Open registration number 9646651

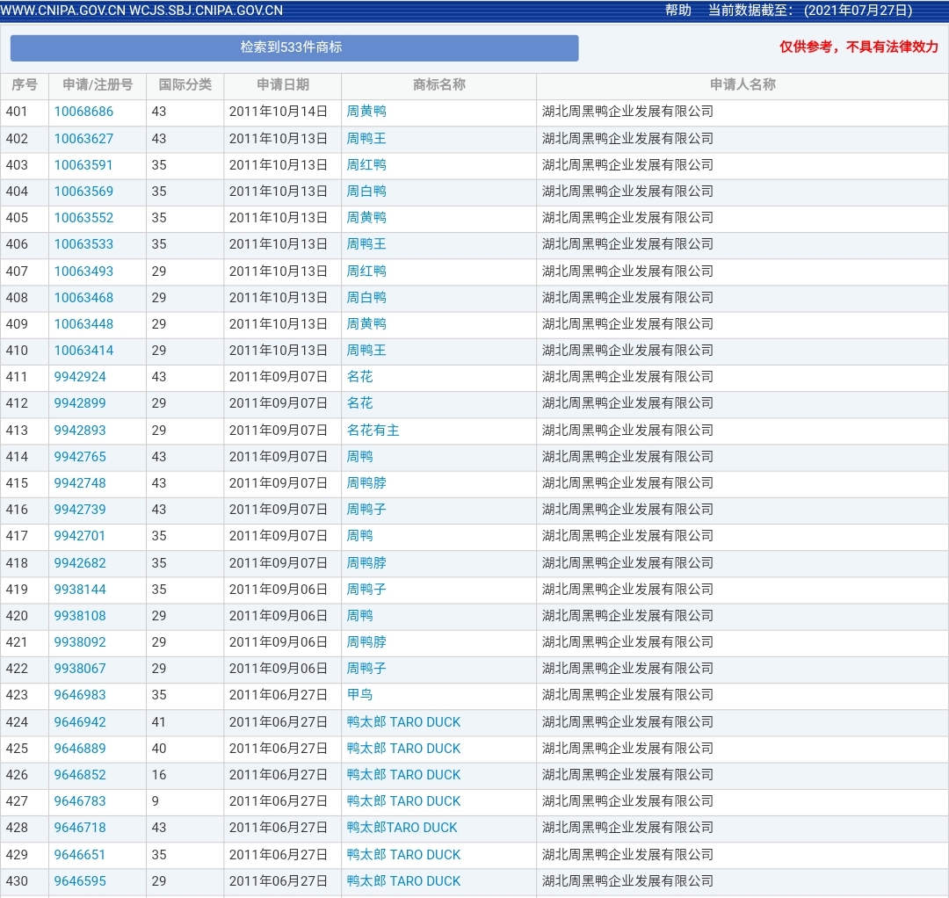(80, 855)
